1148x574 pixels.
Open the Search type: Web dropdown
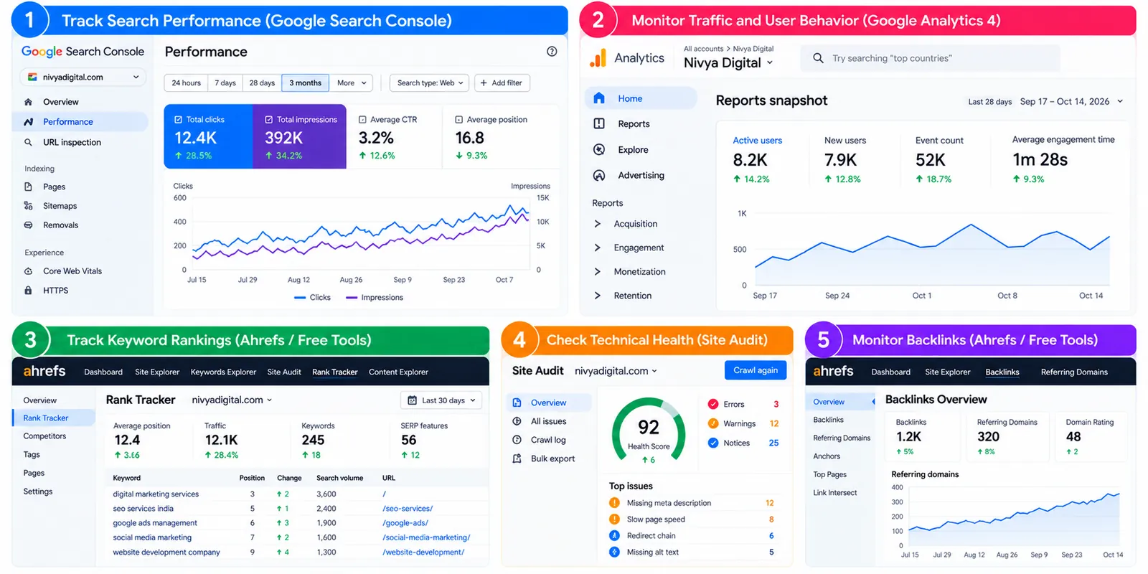click(x=429, y=83)
